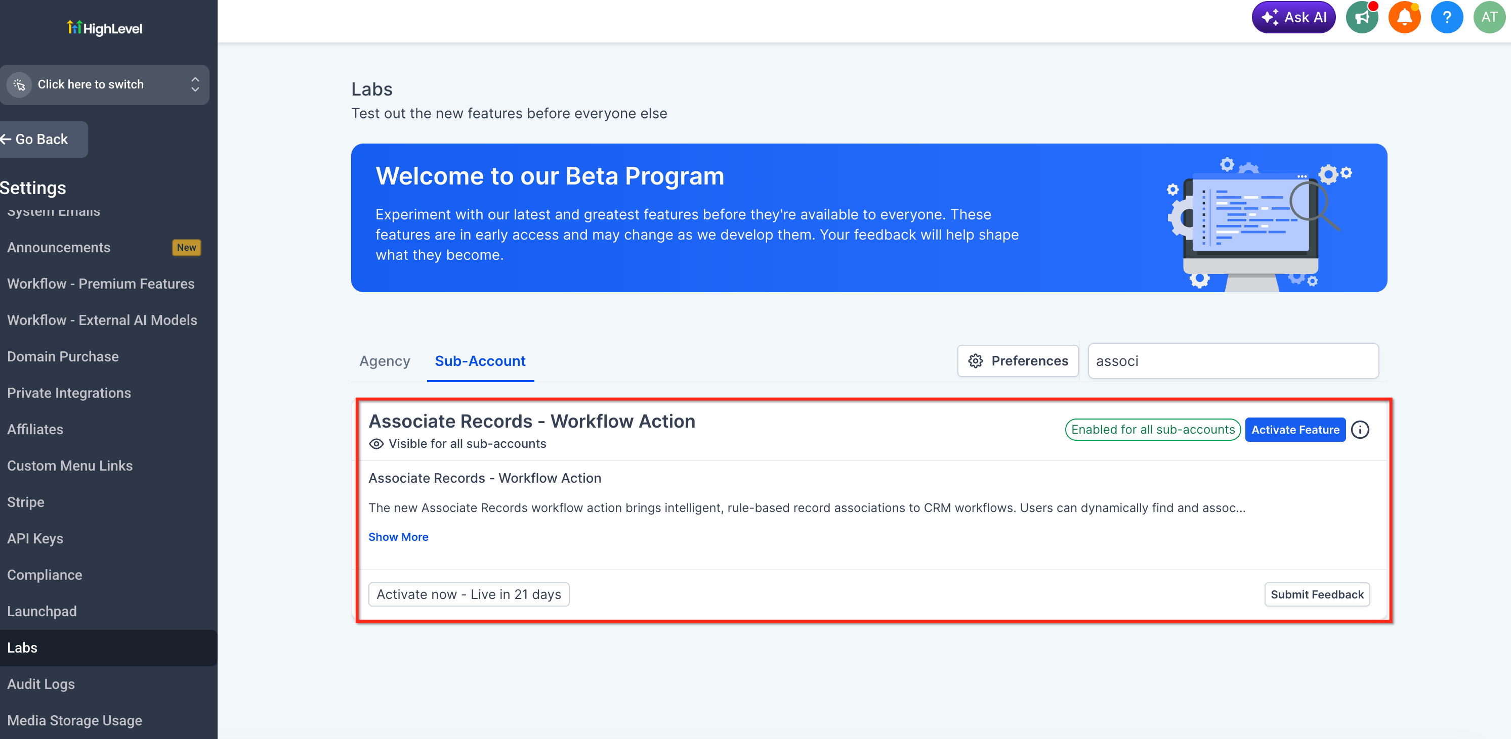Viewport: 1511px width, 739px height.
Task: Click the labs search field containing associ
Action: [x=1233, y=361]
